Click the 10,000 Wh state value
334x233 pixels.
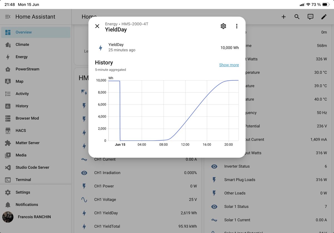[230, 48]
